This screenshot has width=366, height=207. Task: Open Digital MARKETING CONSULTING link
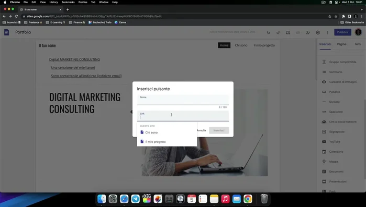[74, 59]
